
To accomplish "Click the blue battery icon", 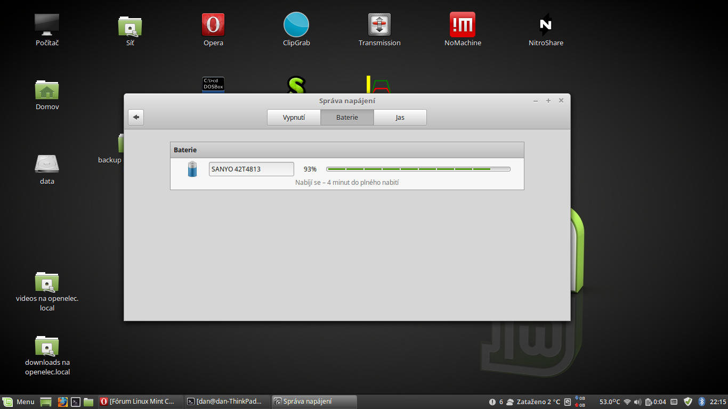I will (192, 169).
